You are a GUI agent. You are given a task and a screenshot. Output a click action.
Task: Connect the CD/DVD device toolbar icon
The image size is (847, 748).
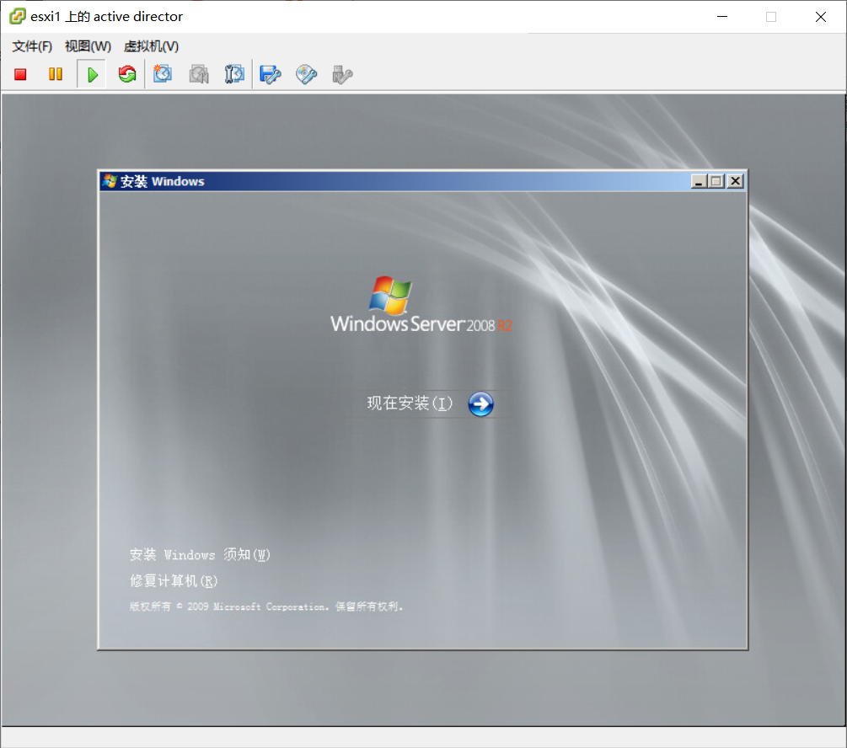pyautogui.click(x=306, y=74)
